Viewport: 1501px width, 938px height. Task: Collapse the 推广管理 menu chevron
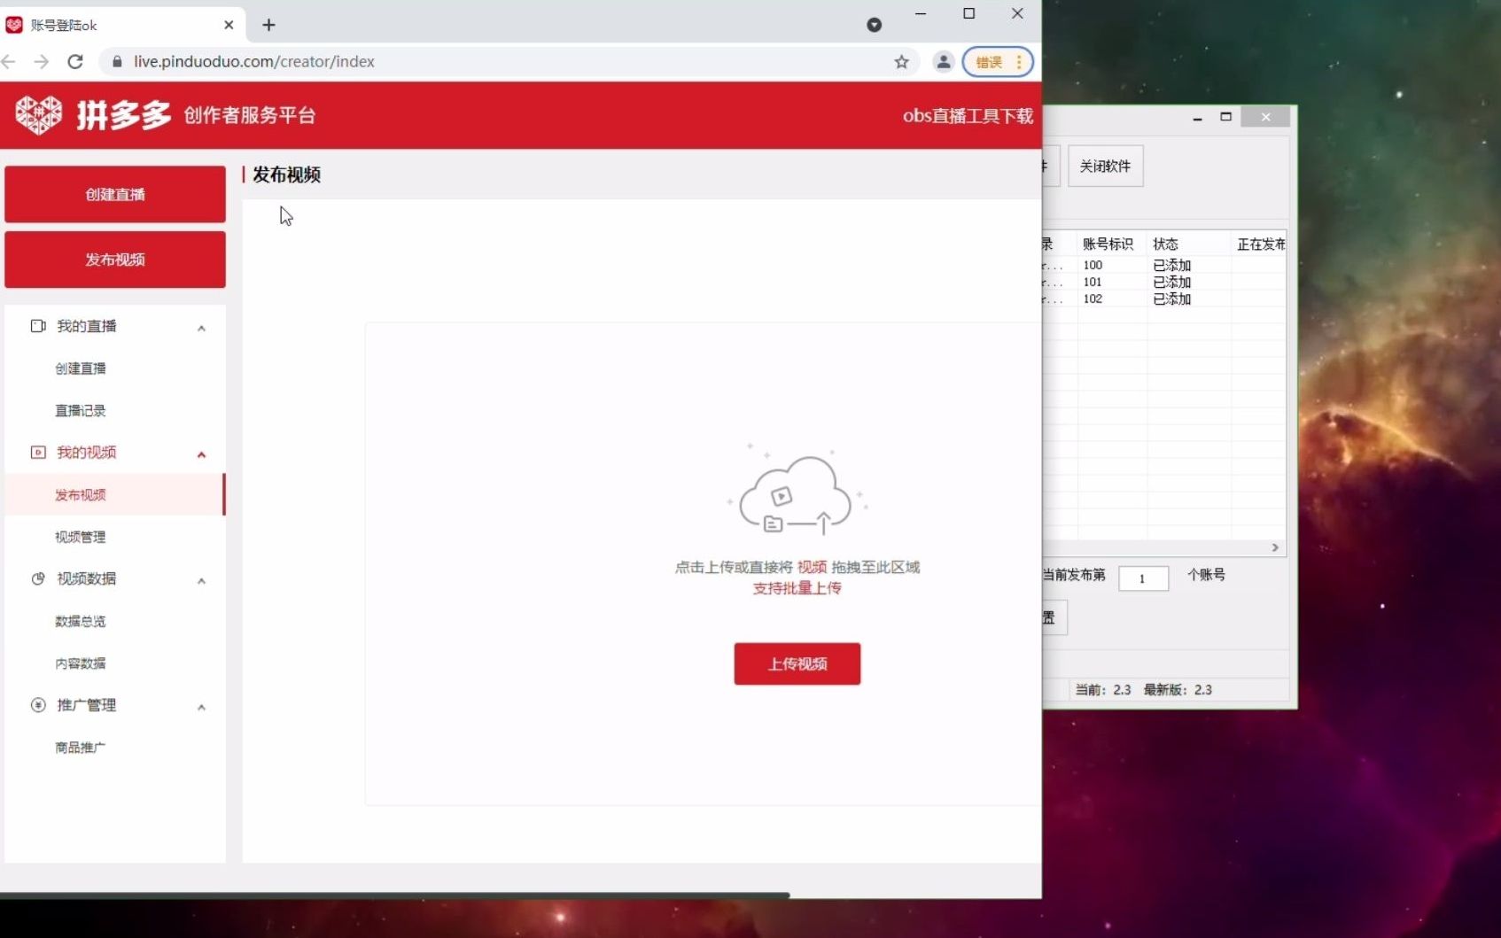(202, 708)
